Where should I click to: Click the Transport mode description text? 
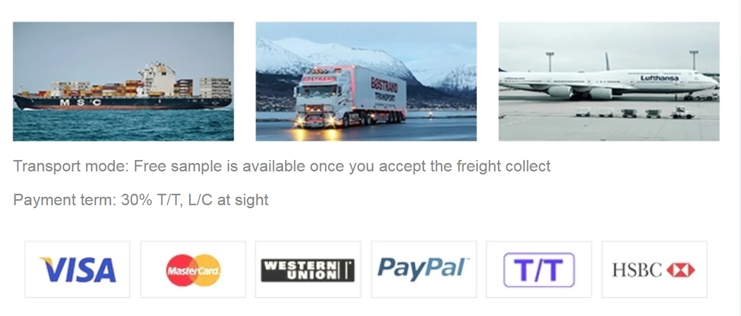tap(282, 166)
